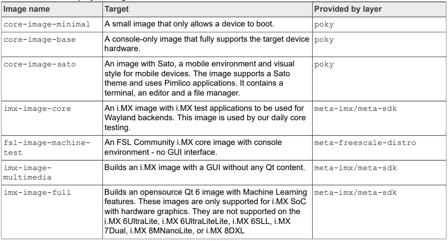Screen dimensions: 448x241
Task: Select the core-image-base image name
Action: (x=40, y=39)
